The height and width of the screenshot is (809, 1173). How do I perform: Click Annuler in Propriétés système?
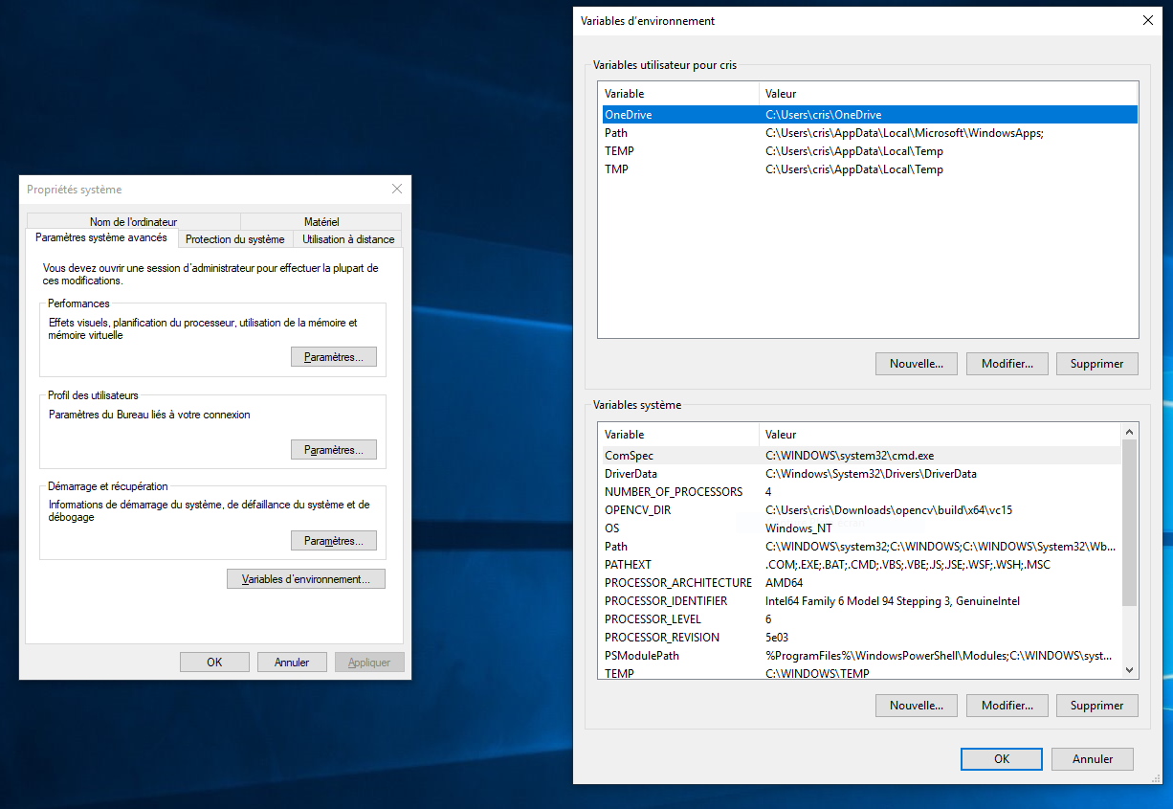tap(292, 662)
